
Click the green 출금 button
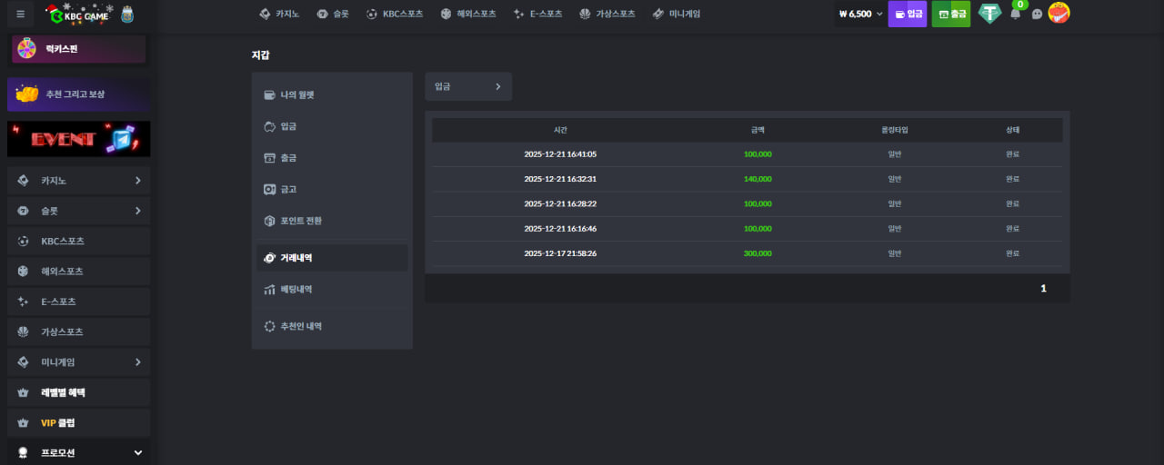point(951,14)
